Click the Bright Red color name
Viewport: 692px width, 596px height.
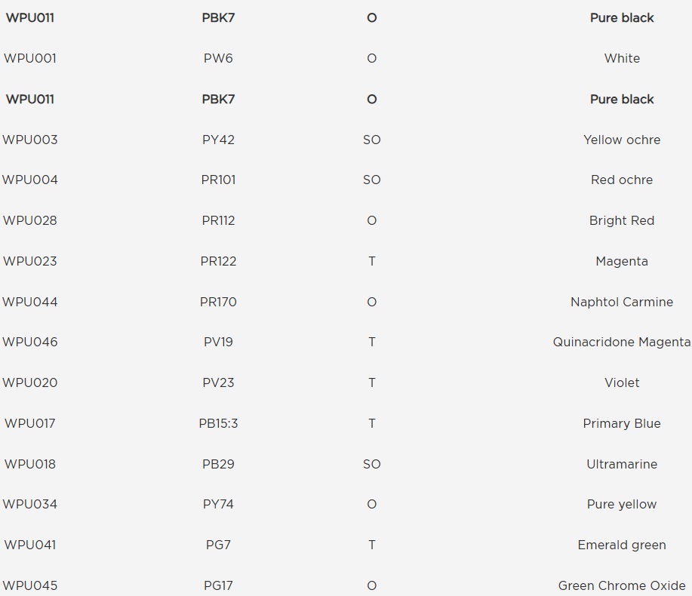click(622, 220)
